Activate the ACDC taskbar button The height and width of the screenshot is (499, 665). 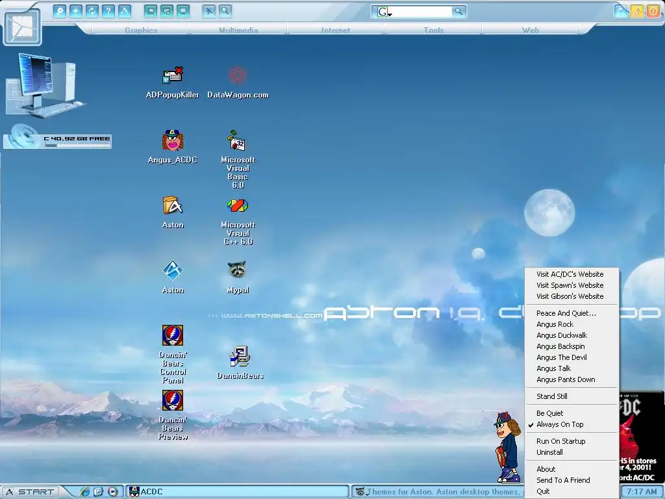pyautogui.click(x=238, y=492)
